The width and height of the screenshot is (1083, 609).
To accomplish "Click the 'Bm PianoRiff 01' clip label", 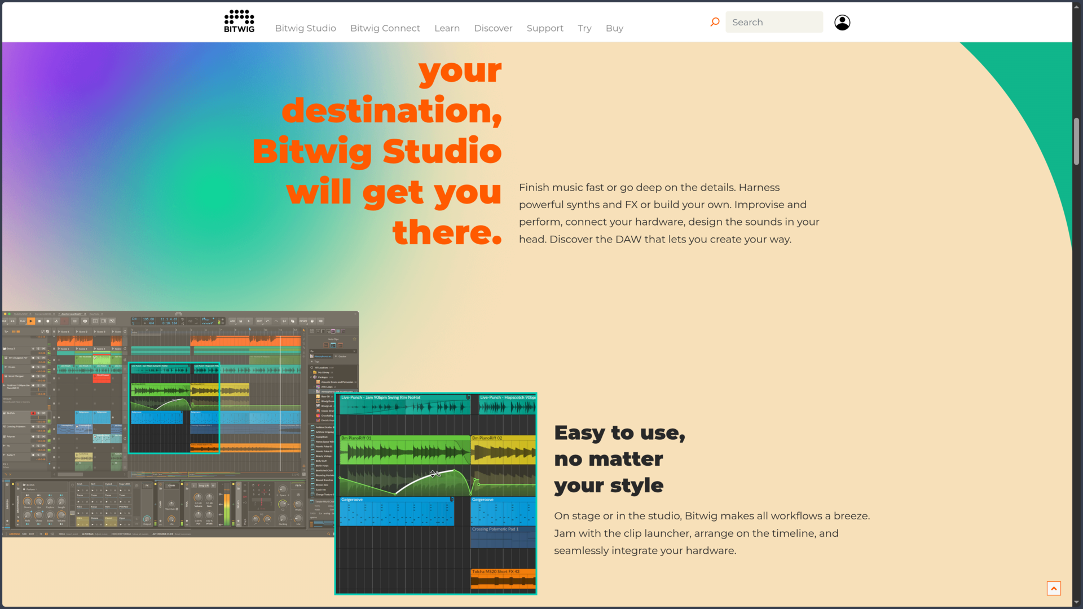I will pos(356,438).
